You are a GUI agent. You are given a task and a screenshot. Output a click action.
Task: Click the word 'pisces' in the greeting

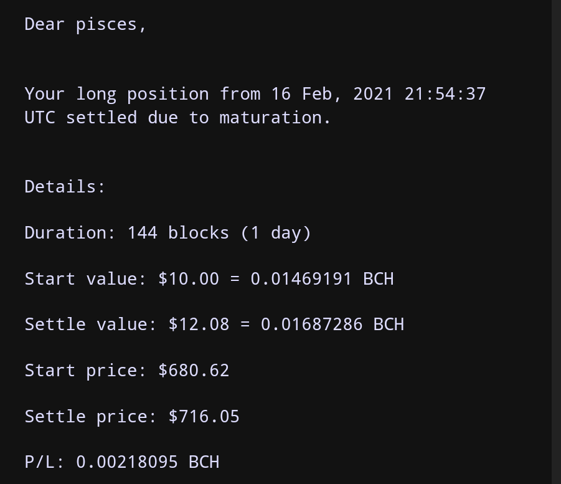106,25
